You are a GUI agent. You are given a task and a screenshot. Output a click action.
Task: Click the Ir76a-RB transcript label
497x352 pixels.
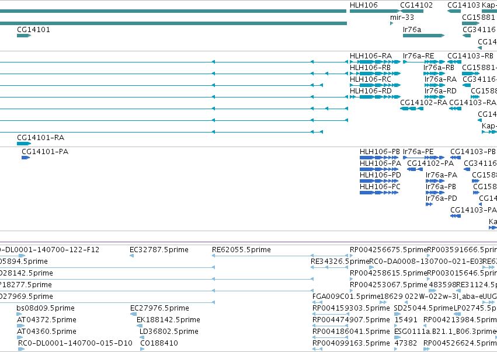[x=439, y=68]
